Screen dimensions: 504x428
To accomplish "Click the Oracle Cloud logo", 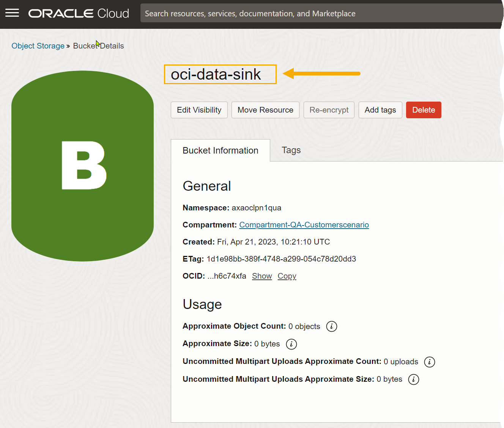I will [79, 14].
